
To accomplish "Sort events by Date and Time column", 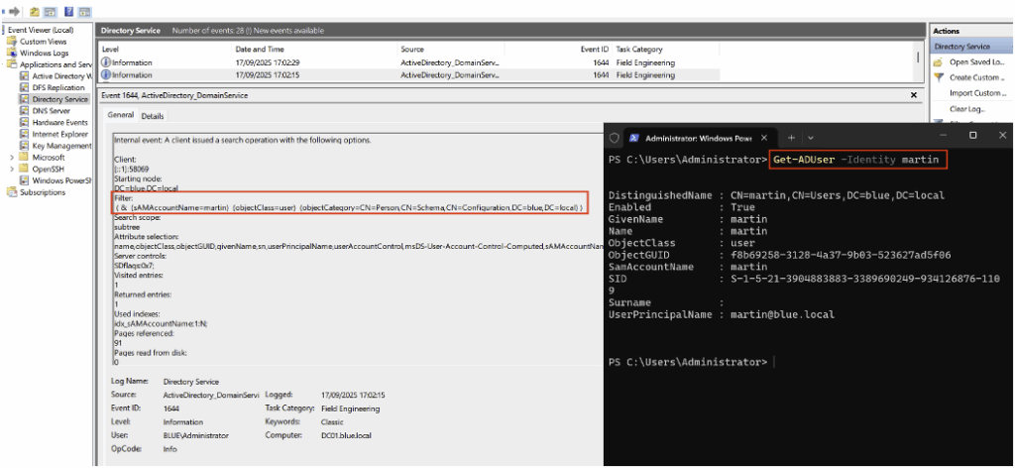I will point(260,49).
